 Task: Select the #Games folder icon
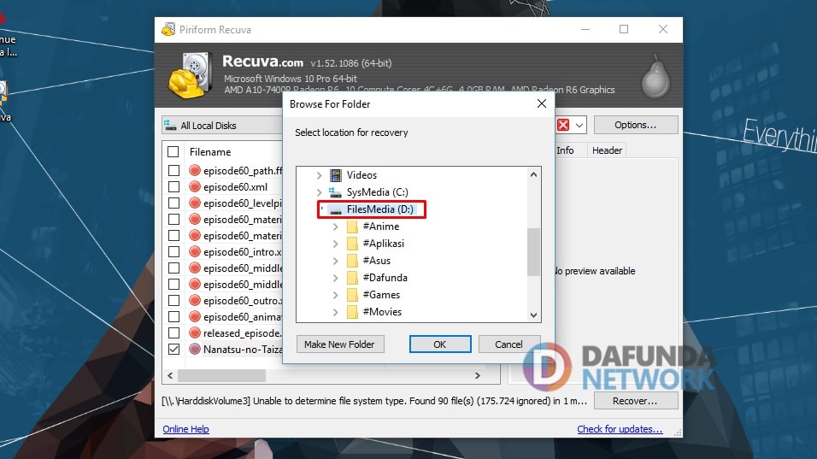point(352,295)
